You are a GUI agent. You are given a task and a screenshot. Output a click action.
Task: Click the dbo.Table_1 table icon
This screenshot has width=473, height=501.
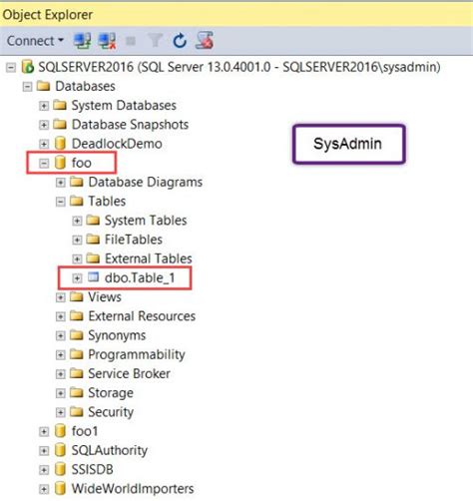[93, 276]
